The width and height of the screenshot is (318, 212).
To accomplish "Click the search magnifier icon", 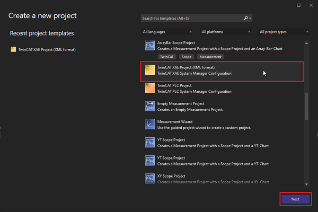I will click(246, 18).
